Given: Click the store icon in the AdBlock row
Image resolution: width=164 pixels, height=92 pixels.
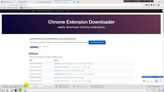Looking at the screenshot, I should pyautogui.click(x=83, y=71).
